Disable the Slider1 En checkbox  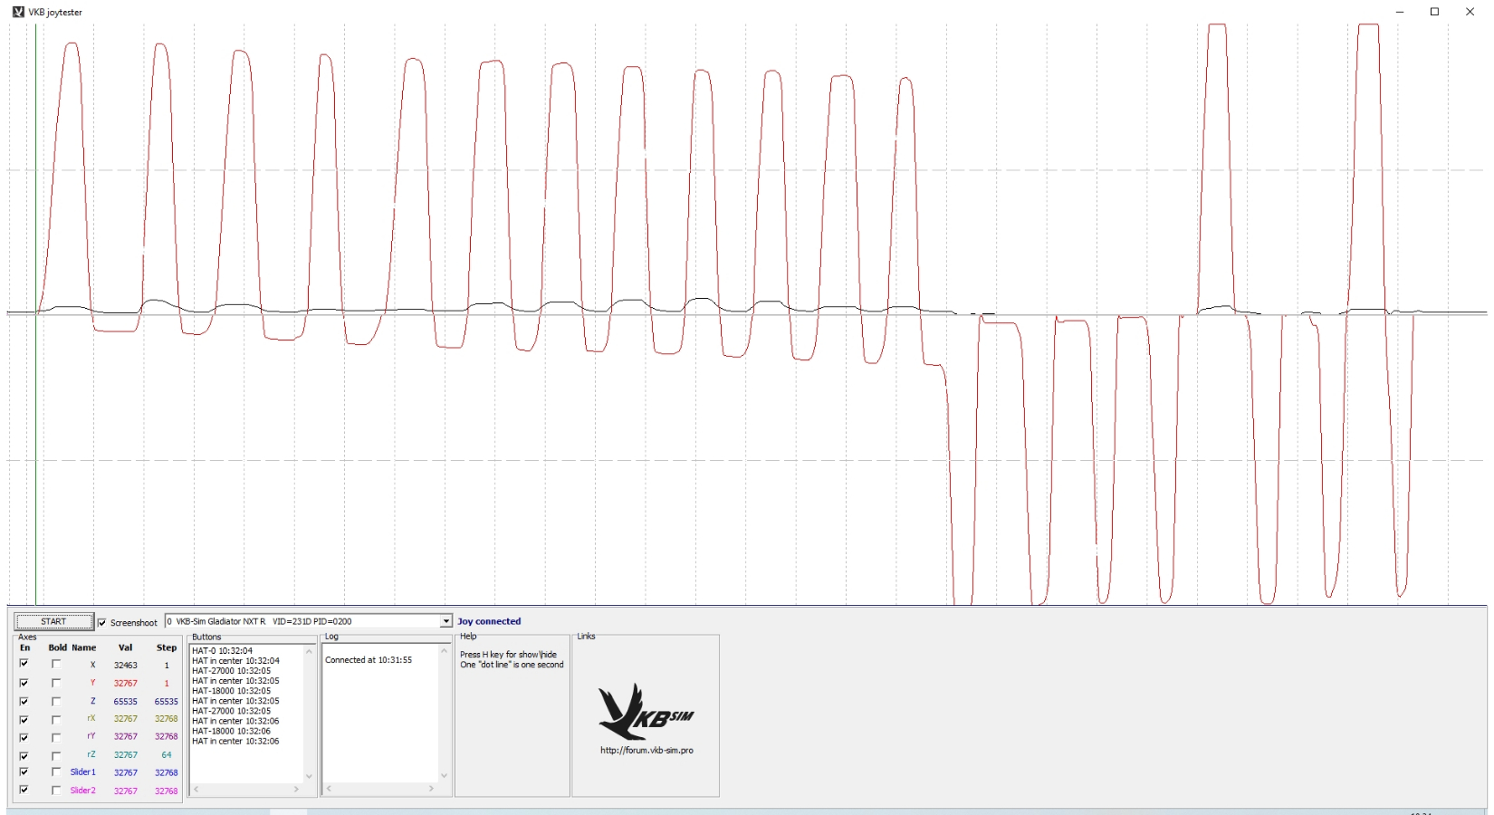coord(24,772)
